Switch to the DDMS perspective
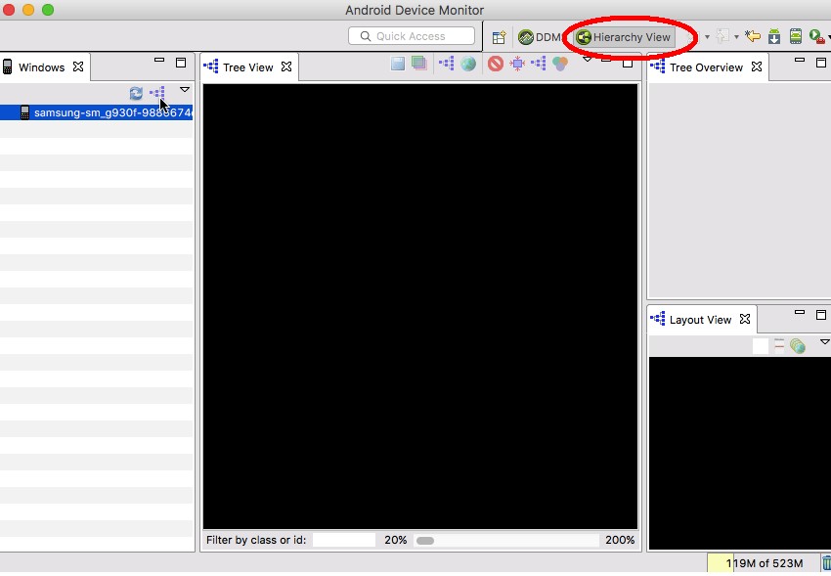831x576 pixels. point(540,37)
